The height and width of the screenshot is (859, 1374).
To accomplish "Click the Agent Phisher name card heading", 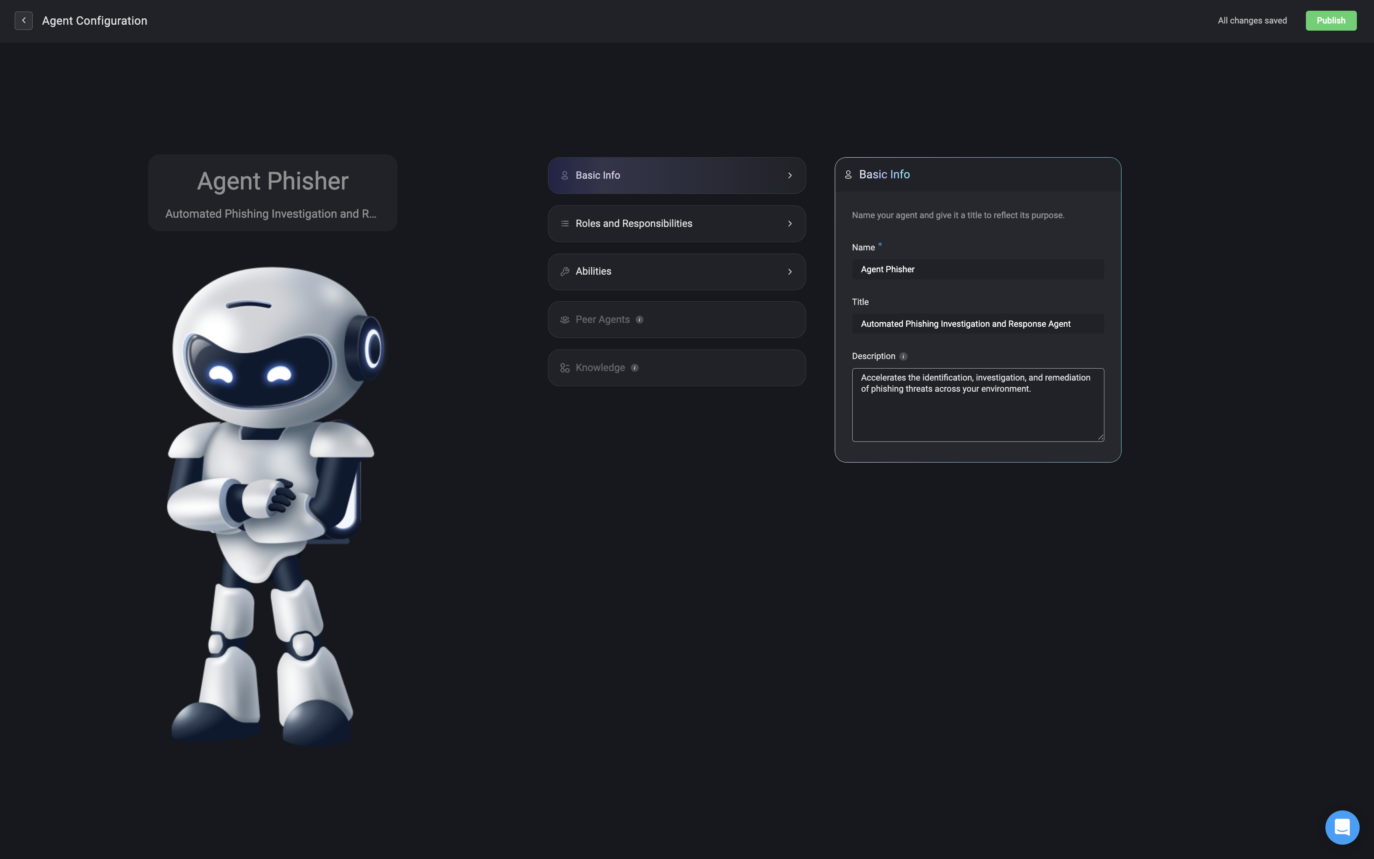I will [x=272, y=181].
